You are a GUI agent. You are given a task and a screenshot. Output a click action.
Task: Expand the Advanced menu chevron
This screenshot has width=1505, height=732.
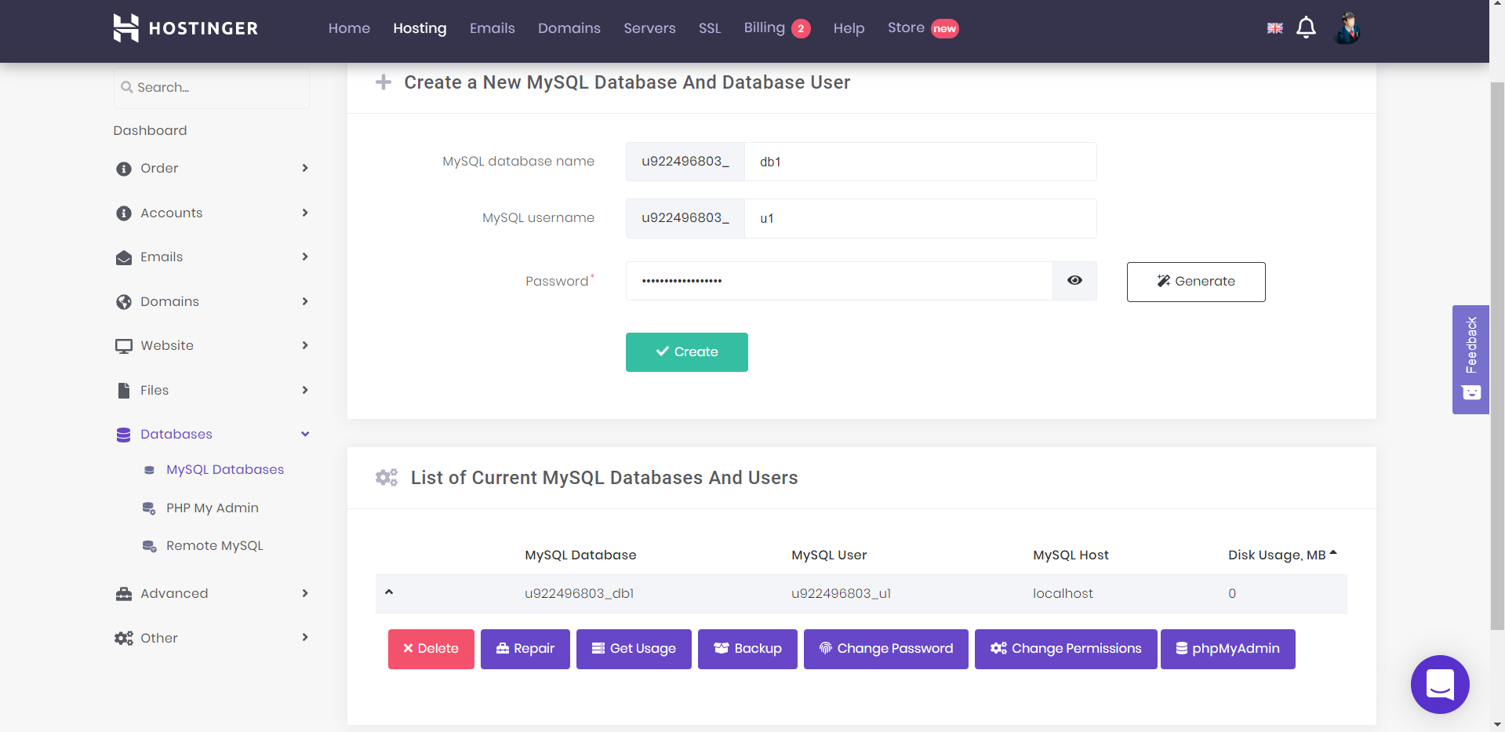coord(305,594)
